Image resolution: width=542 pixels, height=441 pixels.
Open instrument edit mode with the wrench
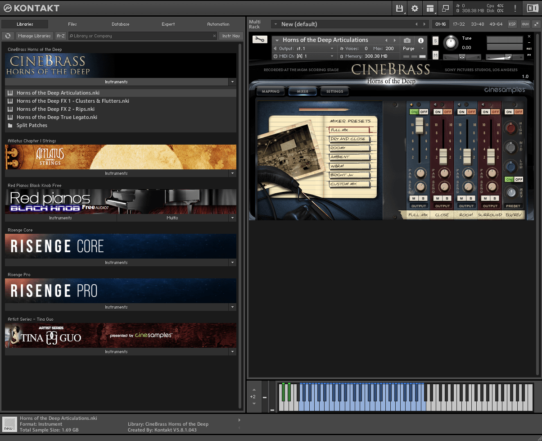coord(260,40)
